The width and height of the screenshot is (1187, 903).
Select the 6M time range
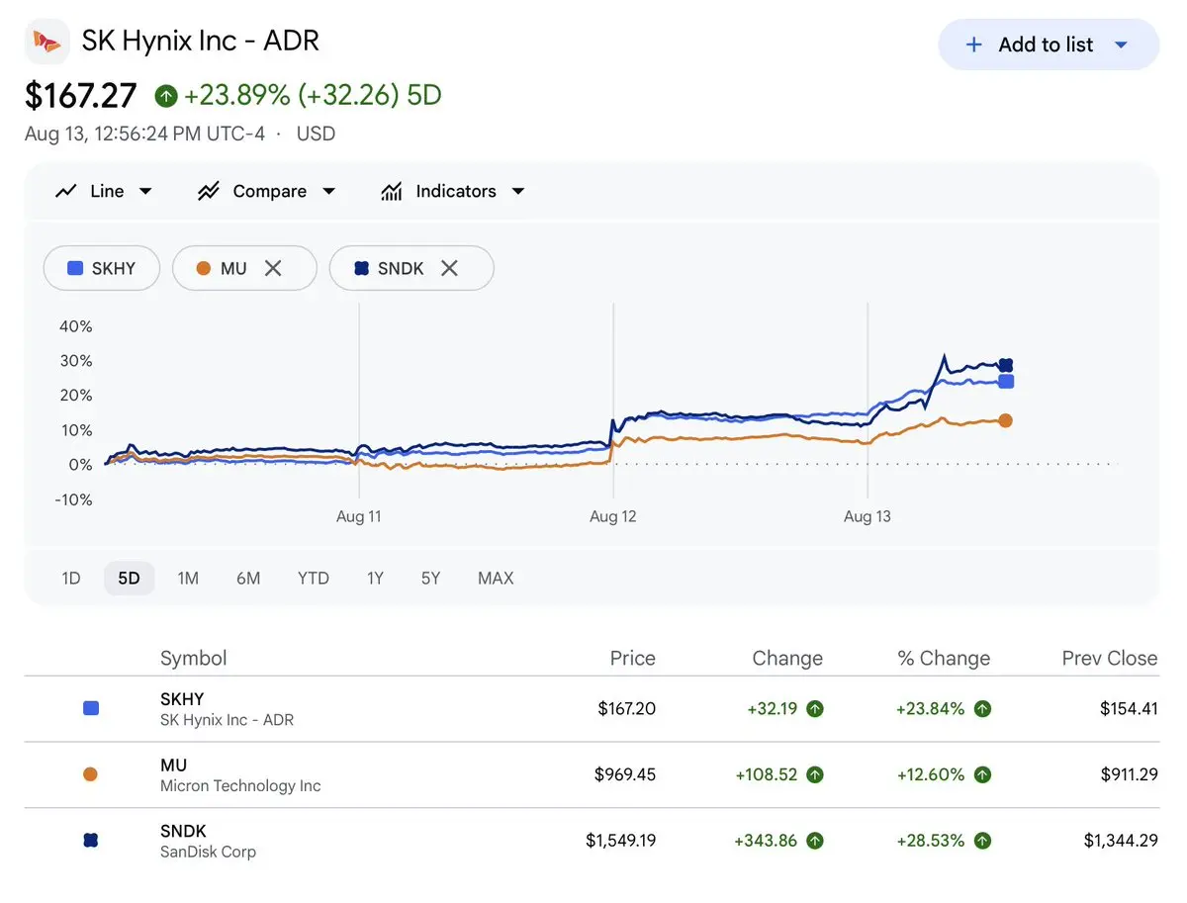[x=248, y=578]
